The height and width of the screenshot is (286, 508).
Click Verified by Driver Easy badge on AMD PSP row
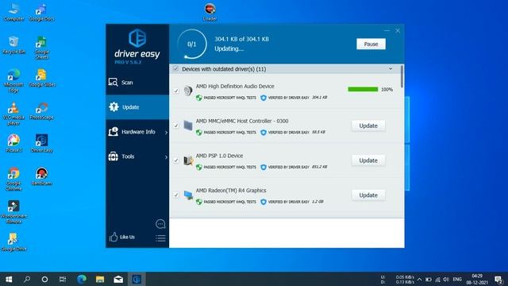coord(285,167)
